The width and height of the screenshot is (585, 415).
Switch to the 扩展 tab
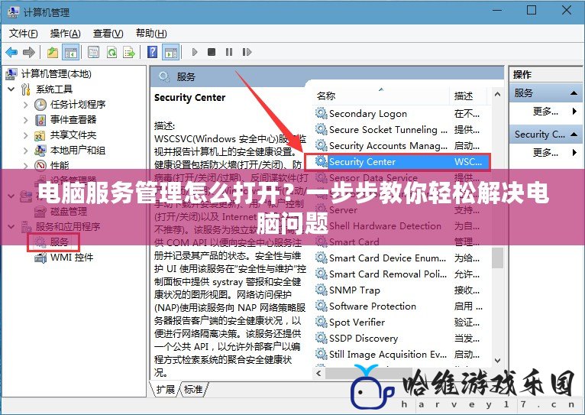[165, 389]
